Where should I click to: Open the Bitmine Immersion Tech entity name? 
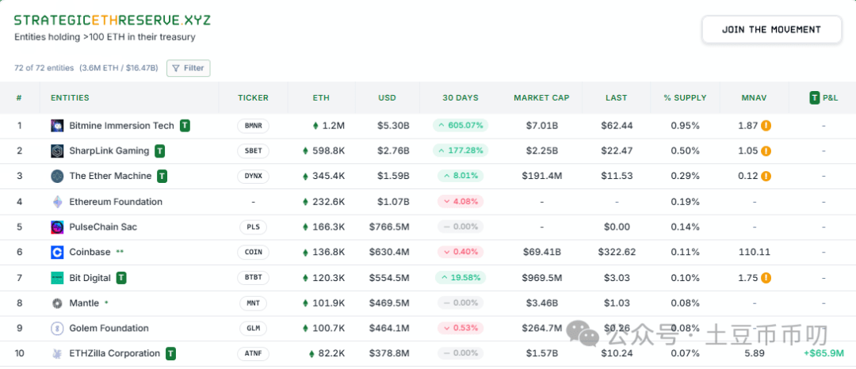[x=122, y=126]
